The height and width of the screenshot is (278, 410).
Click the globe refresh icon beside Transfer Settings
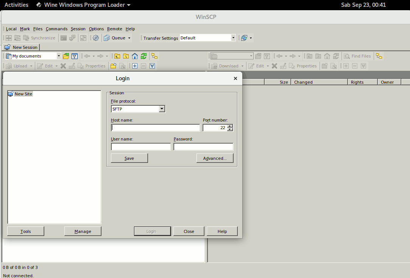(x=244, y=38)
